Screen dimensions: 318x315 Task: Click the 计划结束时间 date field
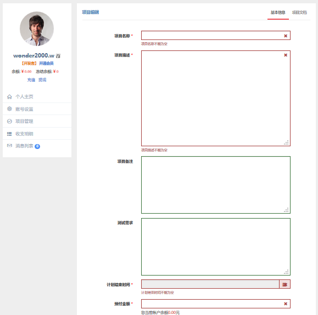tap(210, 284)
